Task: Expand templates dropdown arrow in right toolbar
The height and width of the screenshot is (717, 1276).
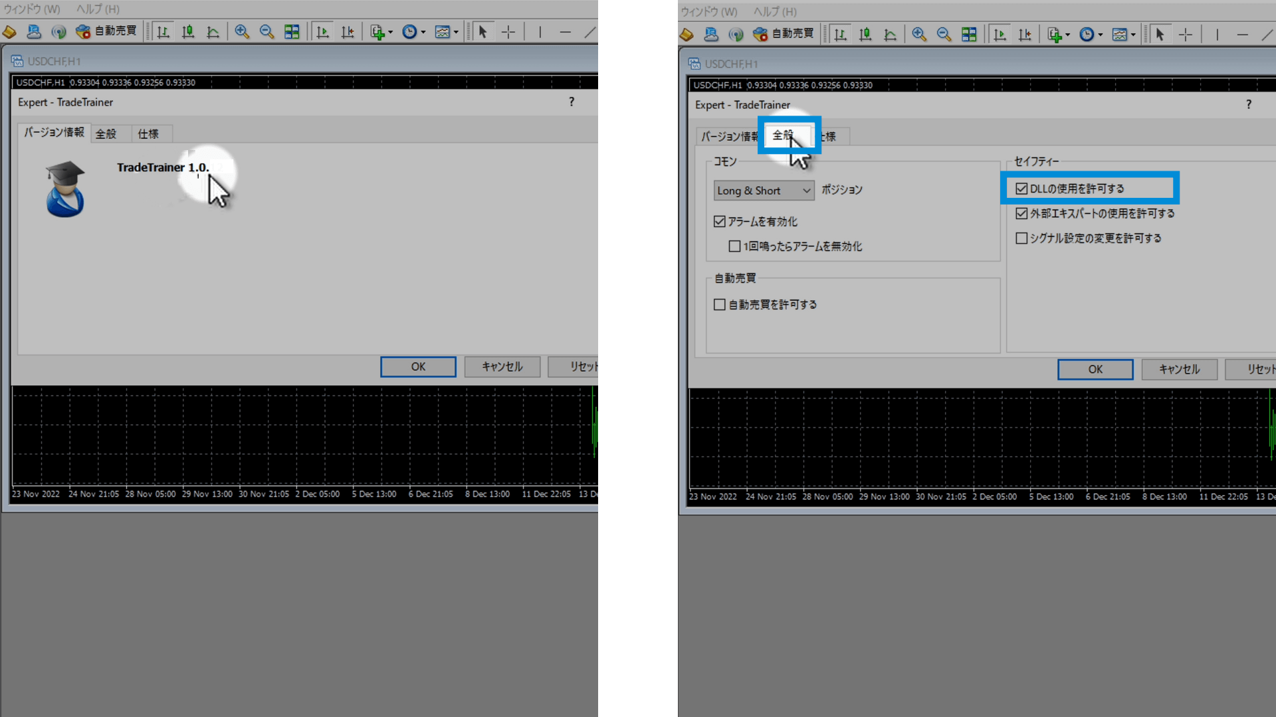Action: (x=1133, y=35)
